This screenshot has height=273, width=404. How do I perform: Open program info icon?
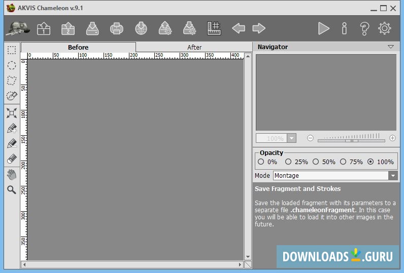(x=344, y=28)
